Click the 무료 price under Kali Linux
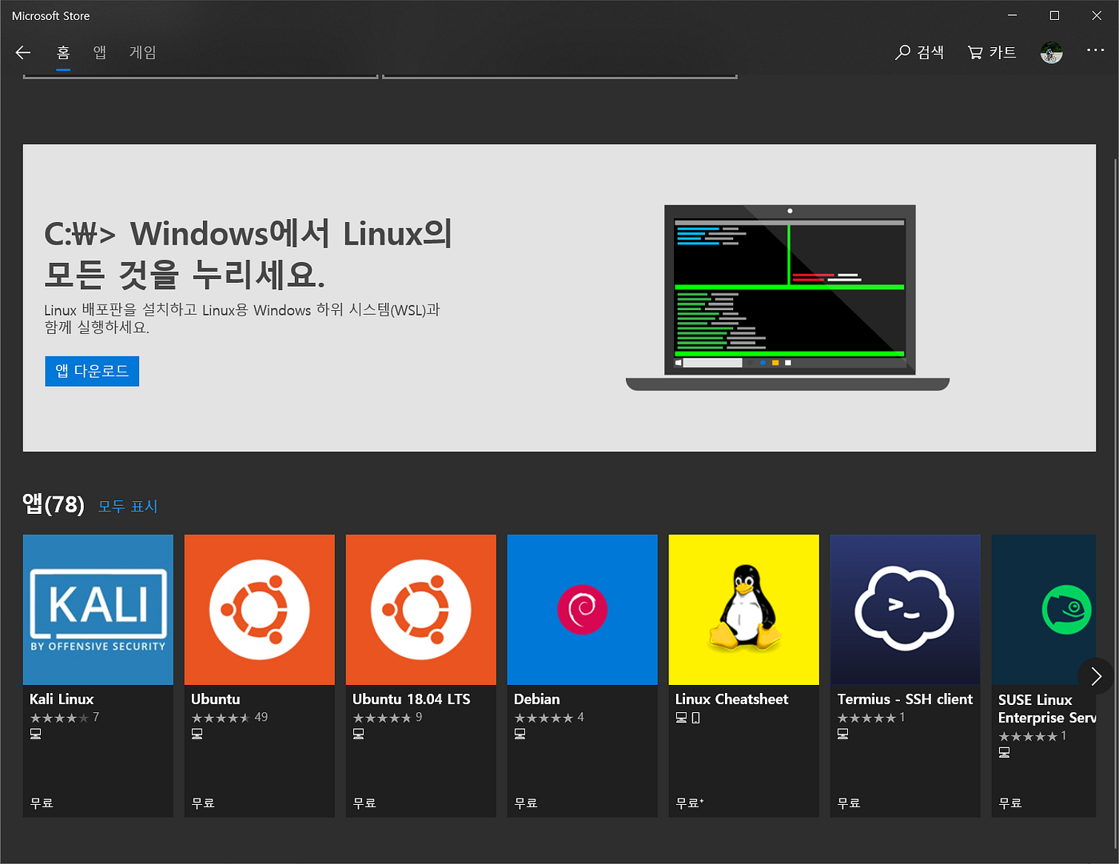 pyautogui.click(x=42, y=803)
